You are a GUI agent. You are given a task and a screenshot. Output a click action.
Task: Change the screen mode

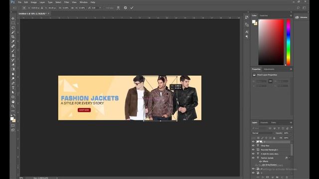pyautogui.click(x=13, y=130)
